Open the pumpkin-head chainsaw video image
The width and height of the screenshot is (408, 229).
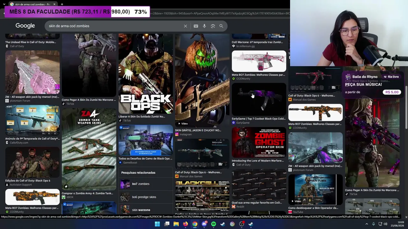click(x=202, y=80)
